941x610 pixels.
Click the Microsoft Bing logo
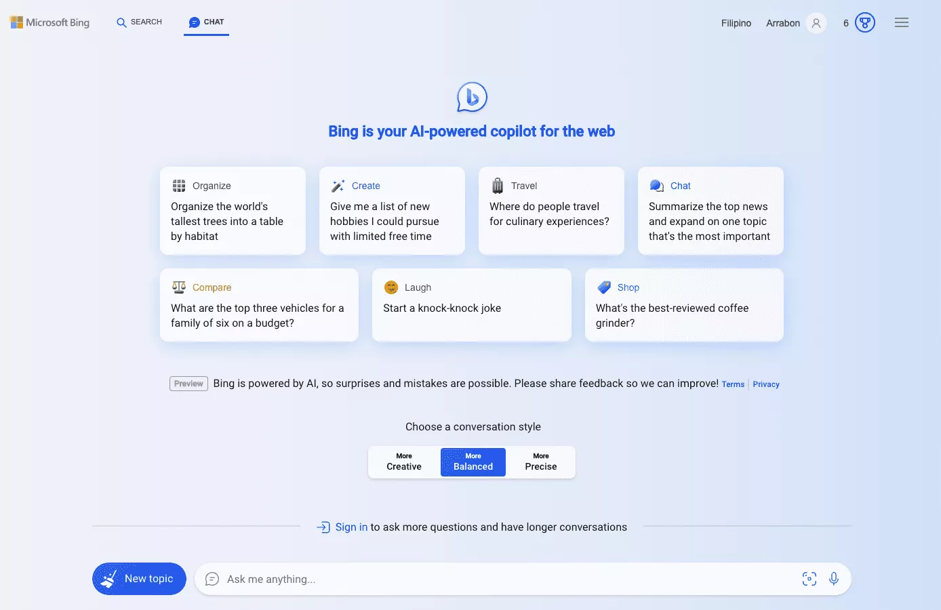coord(49,22)
